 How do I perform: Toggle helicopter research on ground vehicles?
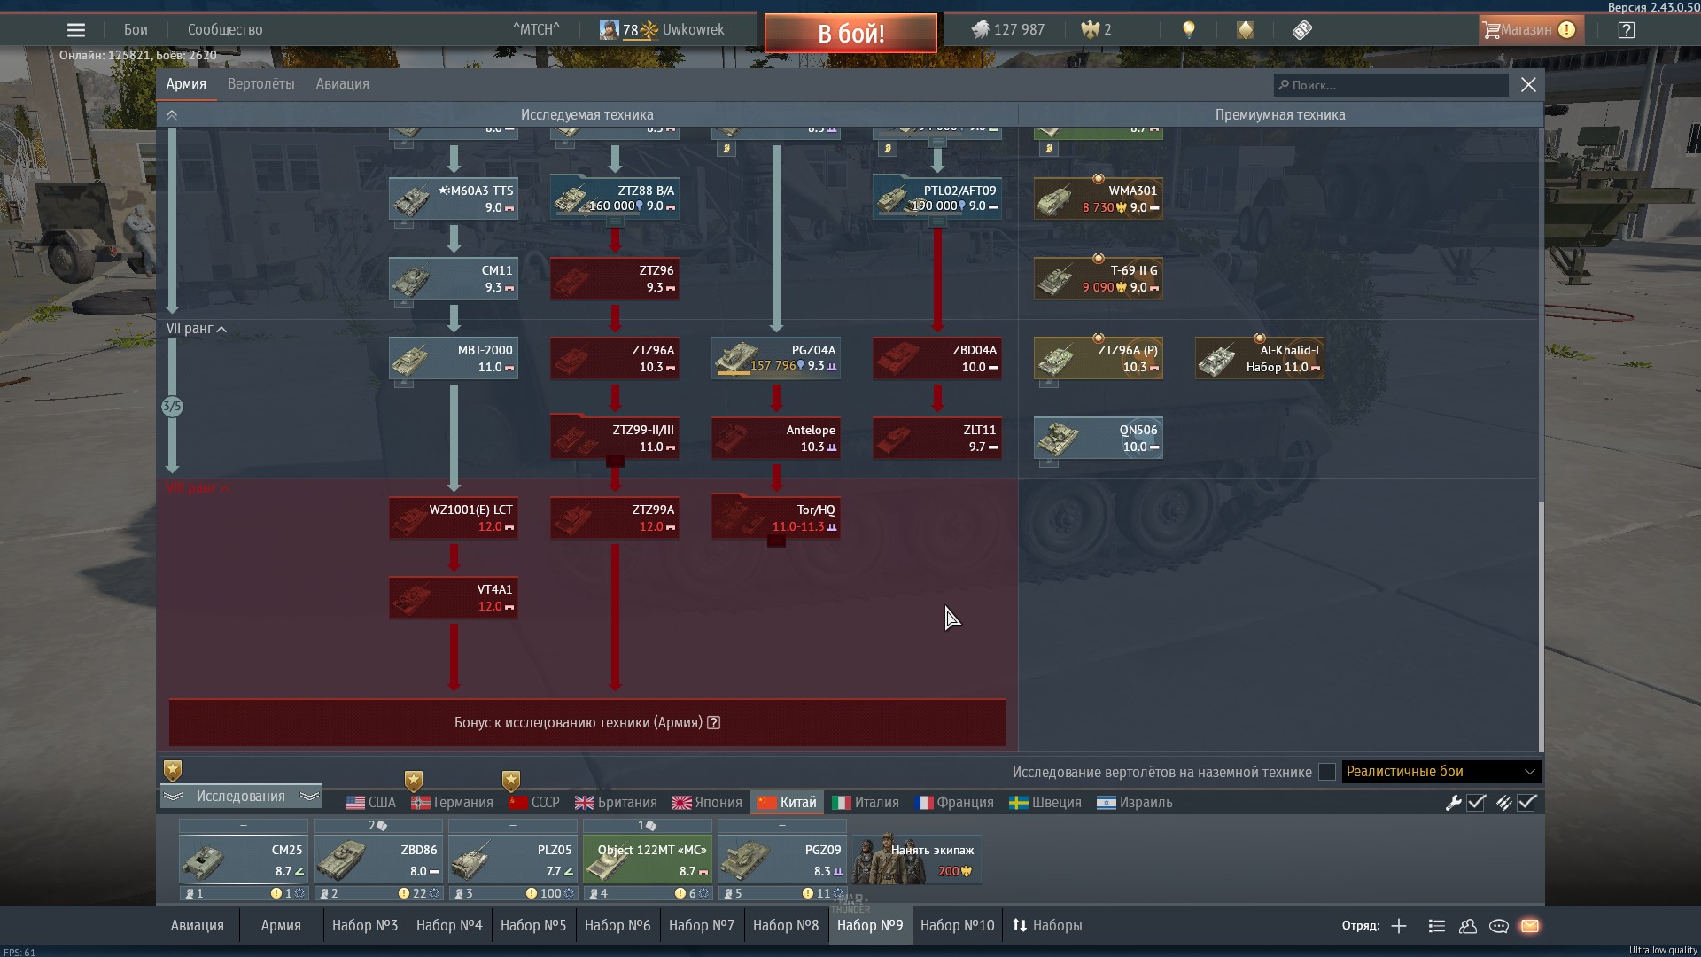click(x=1327, y=772)
